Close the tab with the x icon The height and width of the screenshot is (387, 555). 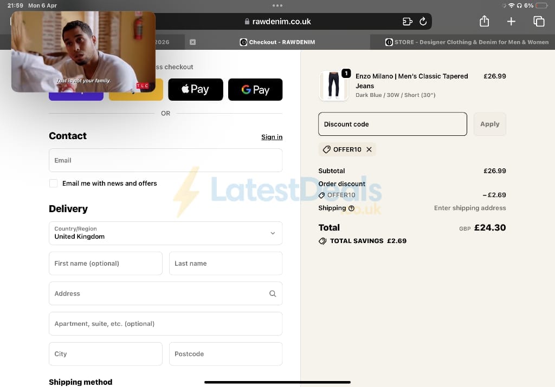tap(192, 42)
